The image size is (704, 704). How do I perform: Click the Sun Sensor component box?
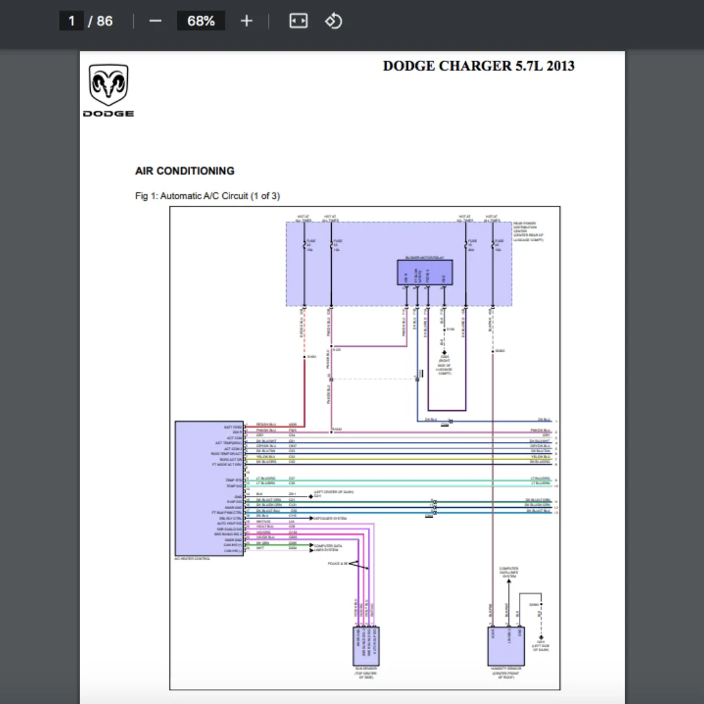366,645
